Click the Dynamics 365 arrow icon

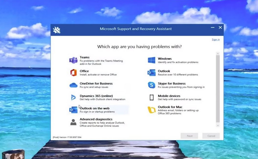(73, 98)
